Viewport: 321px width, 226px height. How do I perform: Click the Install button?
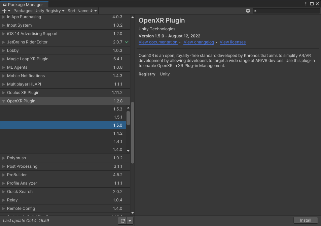click(306, 220)
